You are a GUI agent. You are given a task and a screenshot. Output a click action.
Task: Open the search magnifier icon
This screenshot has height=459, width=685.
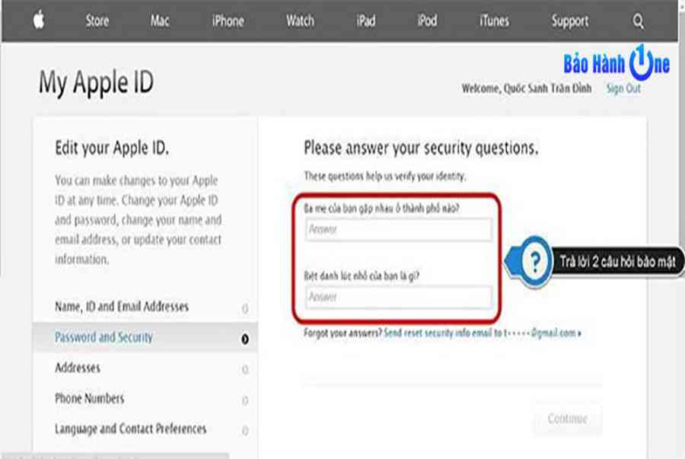coord(639,21)
